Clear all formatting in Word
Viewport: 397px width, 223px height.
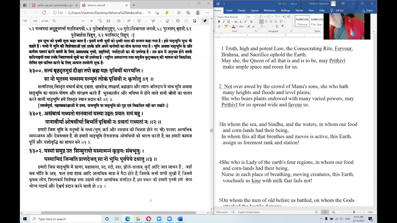(252, 22)
